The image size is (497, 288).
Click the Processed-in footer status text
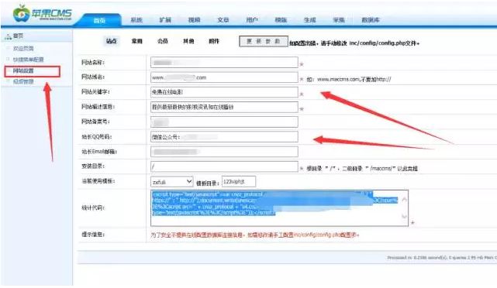coord(441,258)
